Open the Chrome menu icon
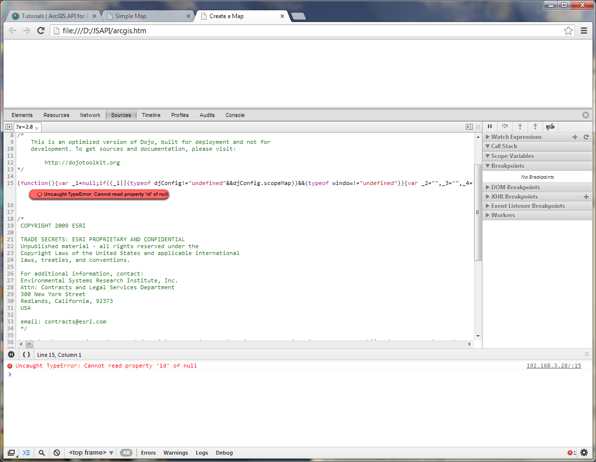This screenshot has height=462, width=596. tap(584, 31)
